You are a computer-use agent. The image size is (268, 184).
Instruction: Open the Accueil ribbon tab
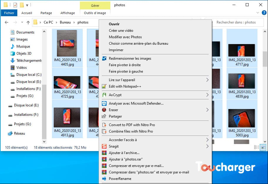point(27,13)
